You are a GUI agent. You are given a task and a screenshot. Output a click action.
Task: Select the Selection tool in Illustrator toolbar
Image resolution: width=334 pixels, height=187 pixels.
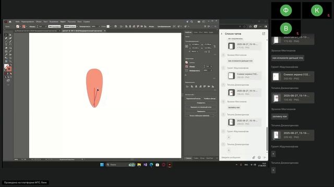6,35
